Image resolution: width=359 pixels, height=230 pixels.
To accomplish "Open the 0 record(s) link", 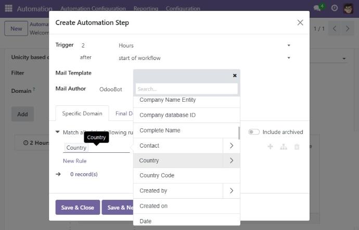I will 84,174.
